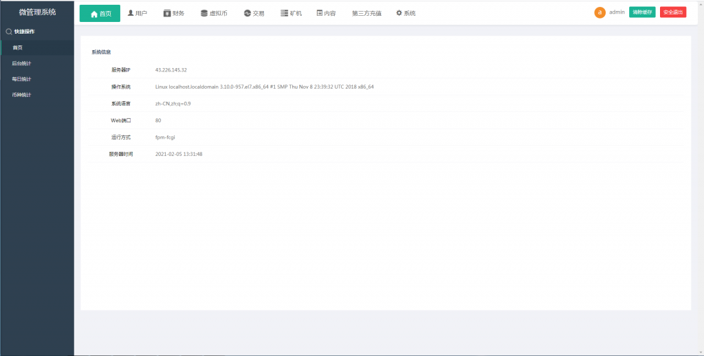Screen dimensions: 704x356
Task: Click the trade icon beside 交易
Action: (x=247, y=13)
